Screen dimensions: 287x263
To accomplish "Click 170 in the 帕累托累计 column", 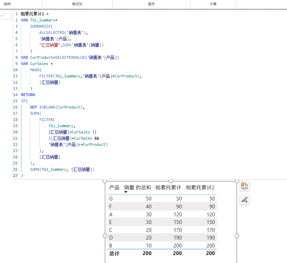I will click(x=178, y=230).
